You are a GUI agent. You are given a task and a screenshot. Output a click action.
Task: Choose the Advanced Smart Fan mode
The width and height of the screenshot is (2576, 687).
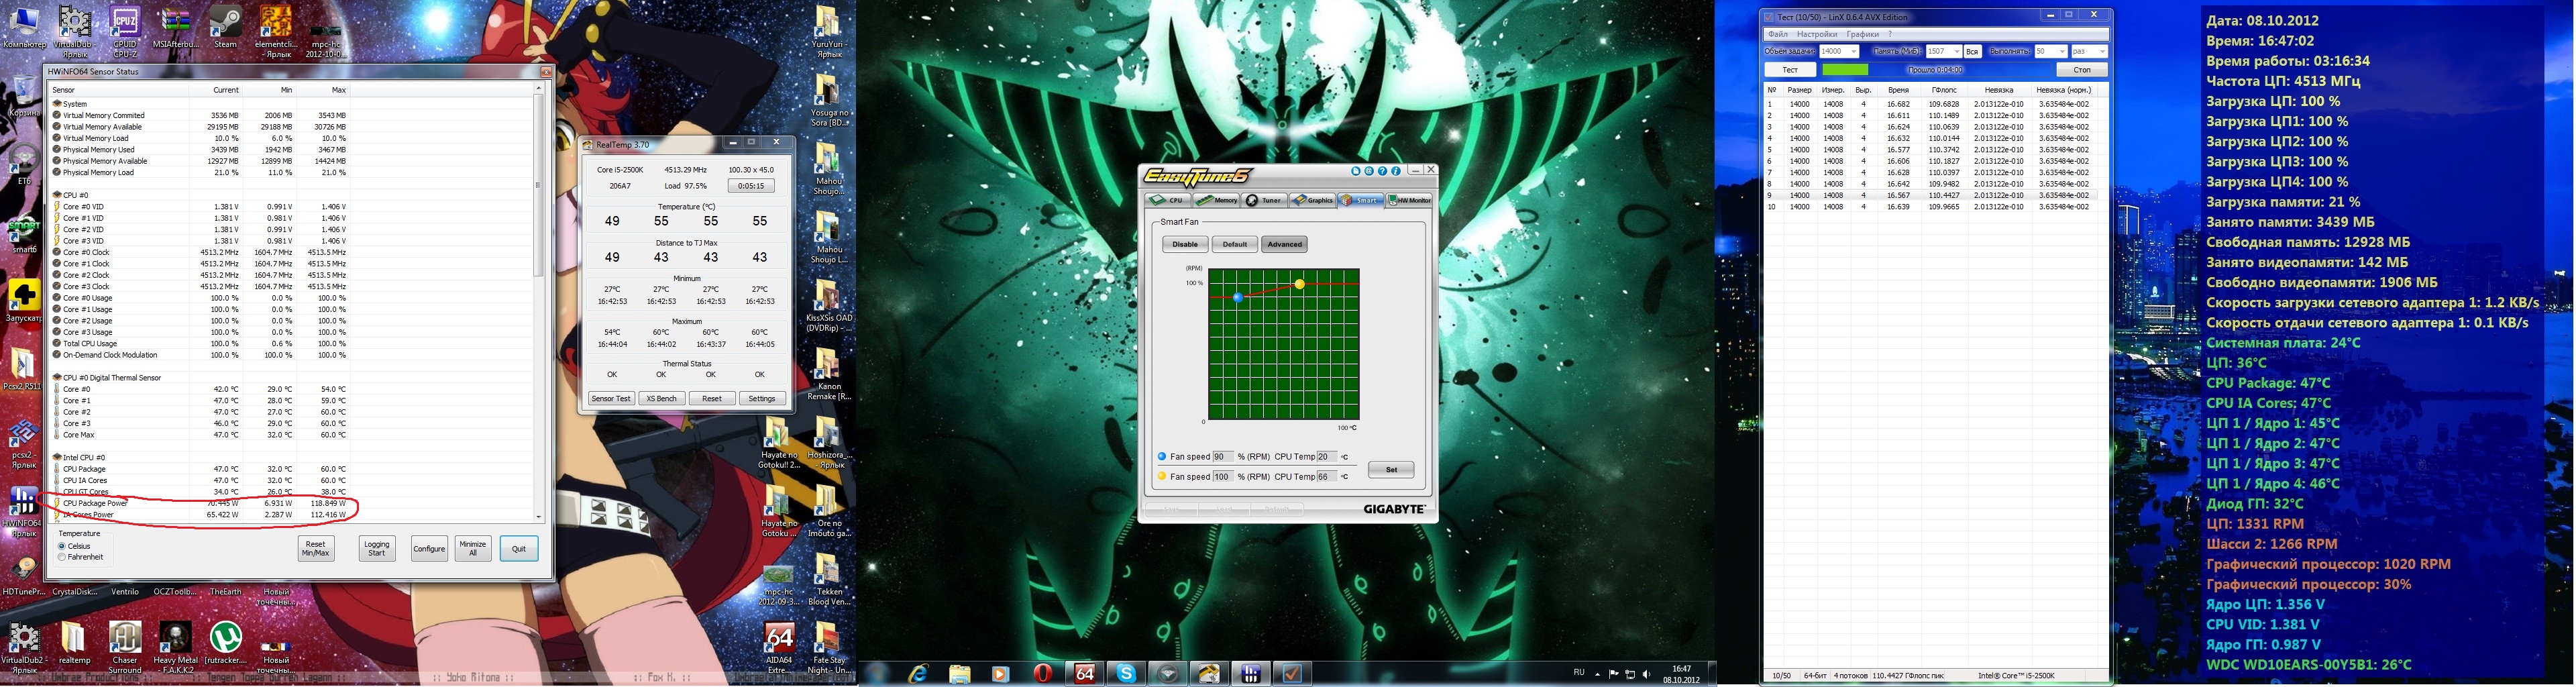point(1284,244)
